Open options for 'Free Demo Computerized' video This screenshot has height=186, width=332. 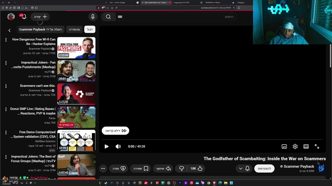6,133
